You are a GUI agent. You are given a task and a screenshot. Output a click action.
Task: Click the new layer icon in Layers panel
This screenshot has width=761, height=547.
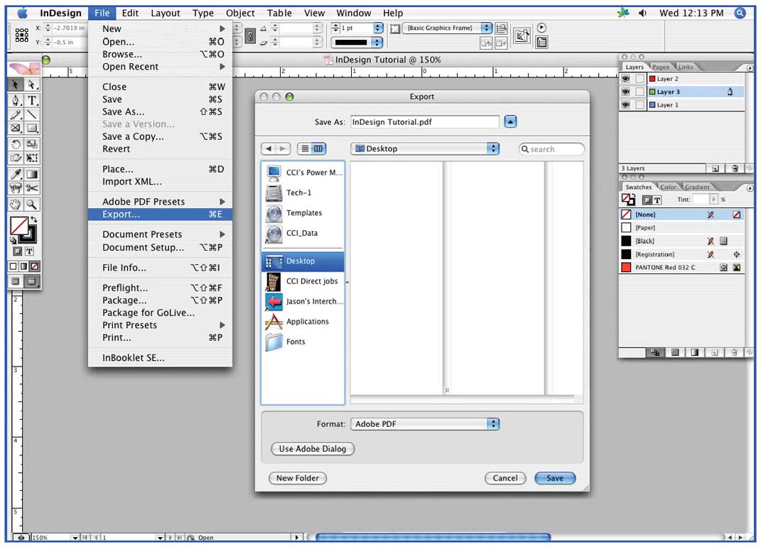(x=715, y=168)
